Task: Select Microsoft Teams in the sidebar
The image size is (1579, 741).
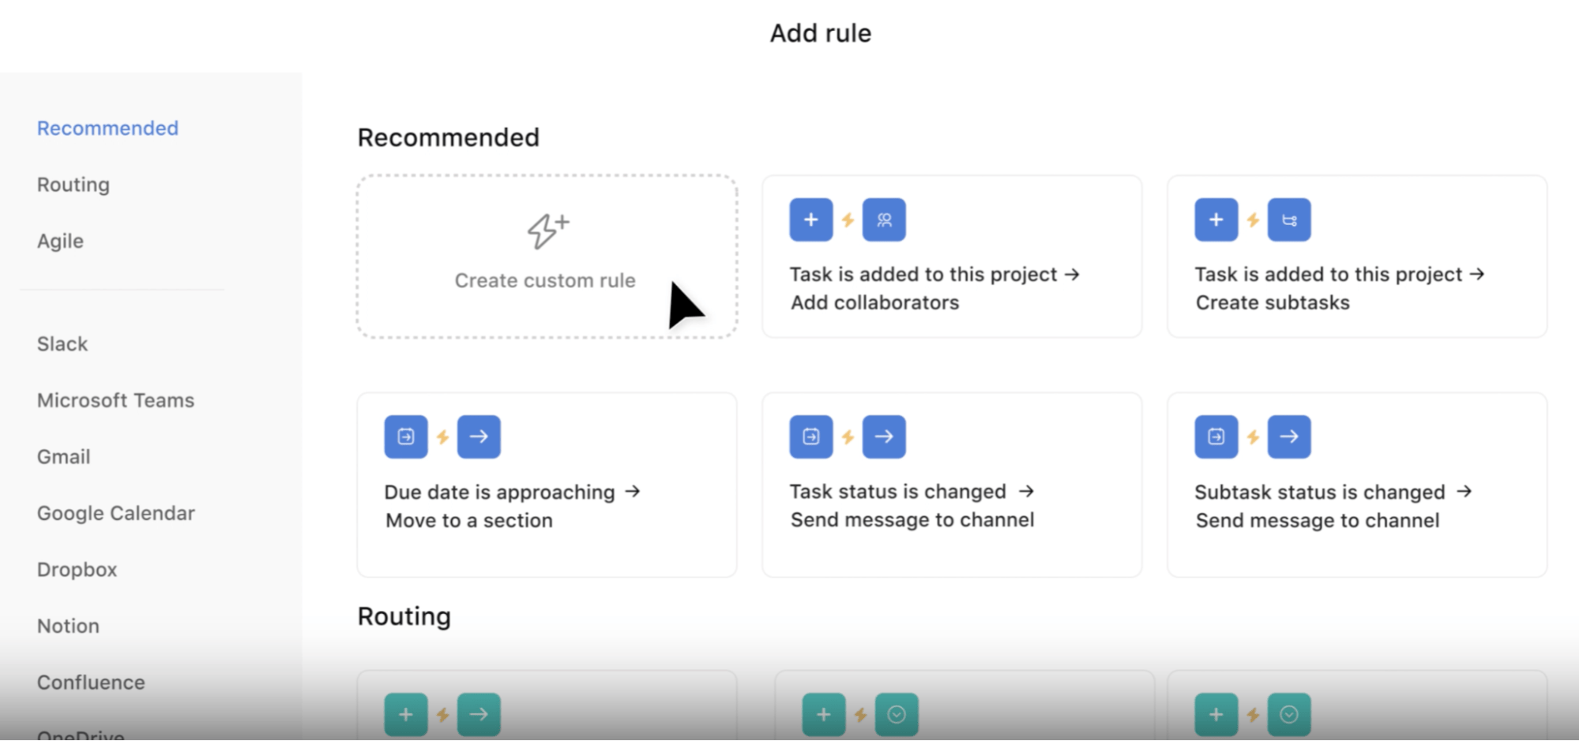Action: (x=115, y=400)
